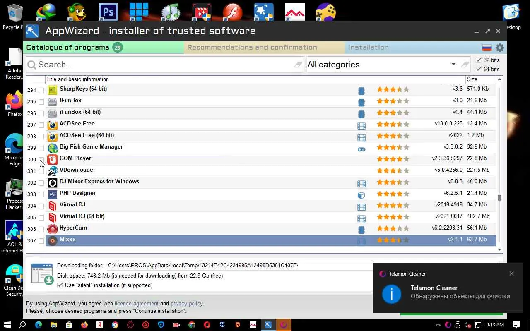The height and width of the screenshot is (331, 530).
Task: Select the ACDSee Free (64 bit) row name
Action: [87, 135]
